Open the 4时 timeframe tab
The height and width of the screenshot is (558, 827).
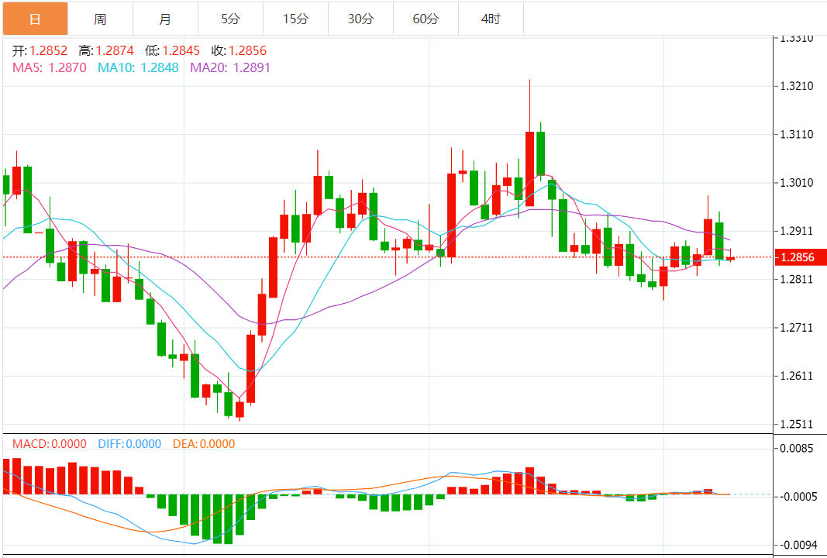[x=491, y=19]
